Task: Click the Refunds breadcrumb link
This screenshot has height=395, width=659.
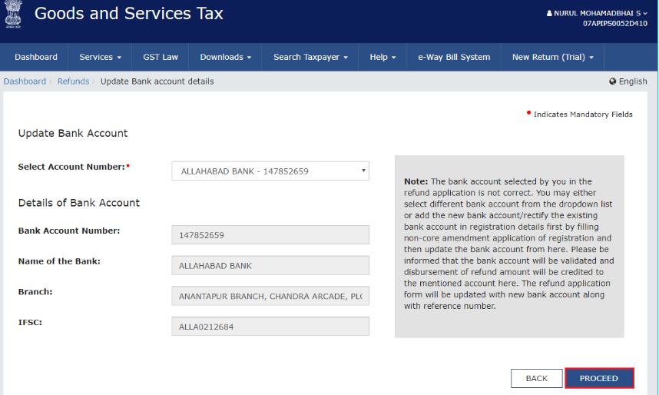Action: (73, 81)
